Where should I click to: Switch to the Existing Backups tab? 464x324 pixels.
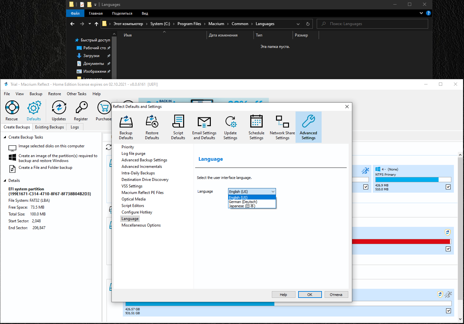50,127
